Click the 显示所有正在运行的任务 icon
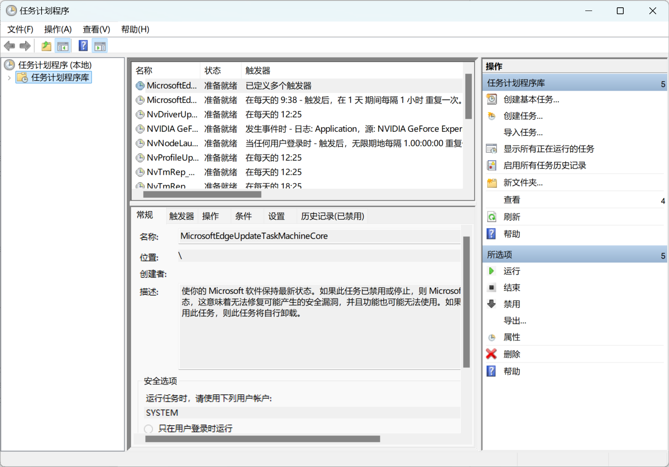Viewport: 669px width, 467px height. pyautogui.click(x=491, y=149)
